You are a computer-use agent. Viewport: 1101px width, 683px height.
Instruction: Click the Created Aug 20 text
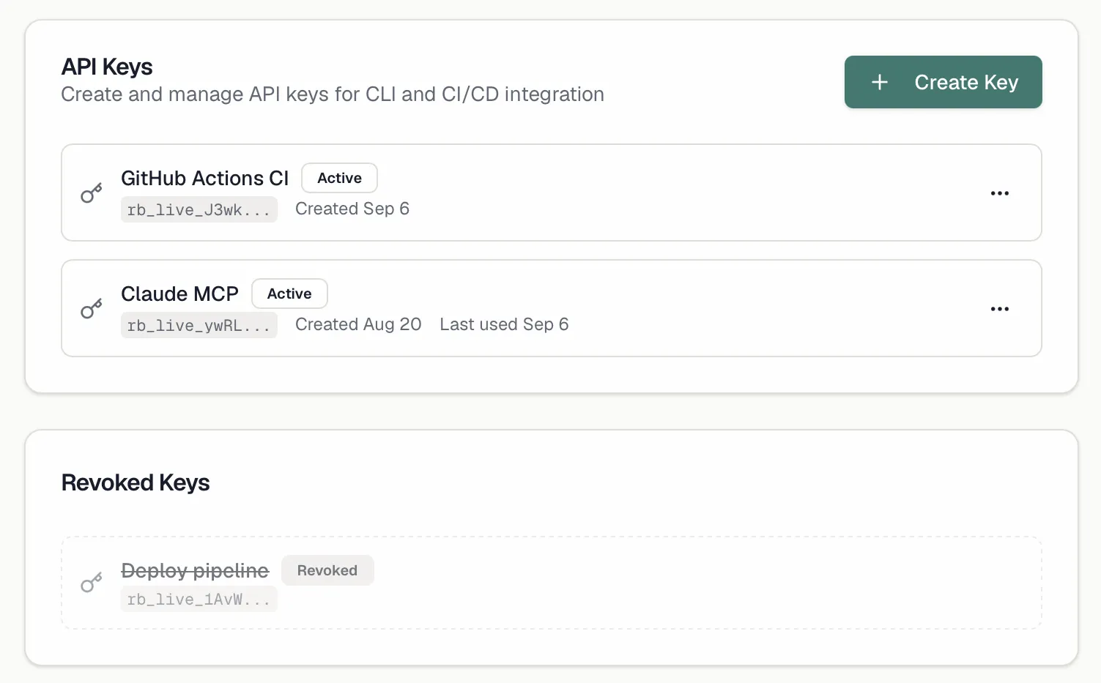pos(358,324)
